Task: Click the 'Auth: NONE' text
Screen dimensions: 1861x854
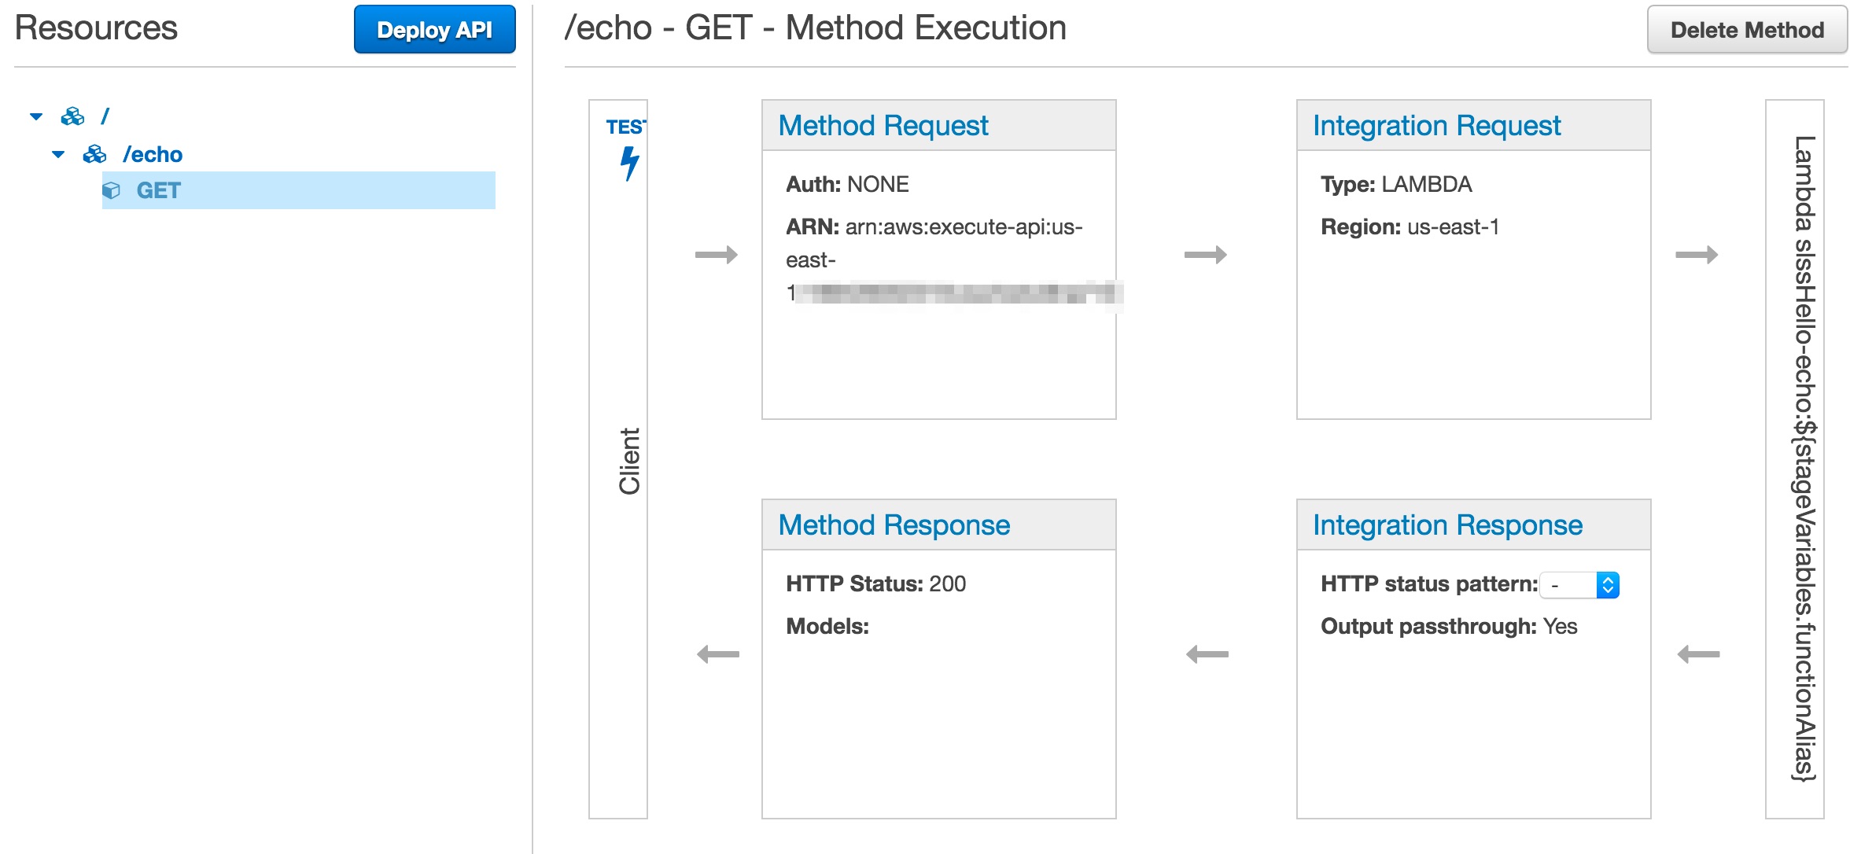Action: 847,184
